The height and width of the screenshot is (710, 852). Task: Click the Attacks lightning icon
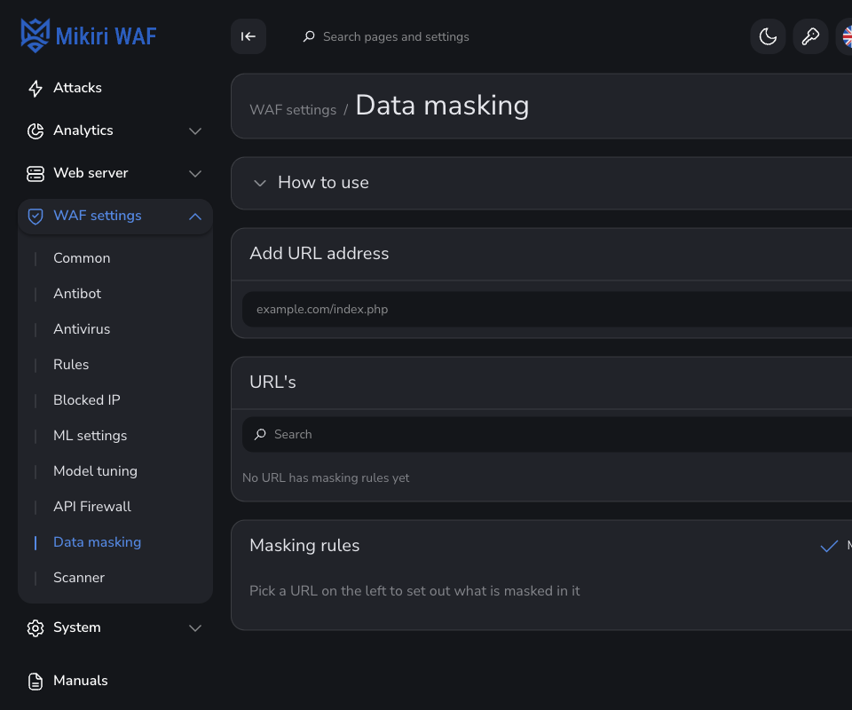(x=35, y=88)
